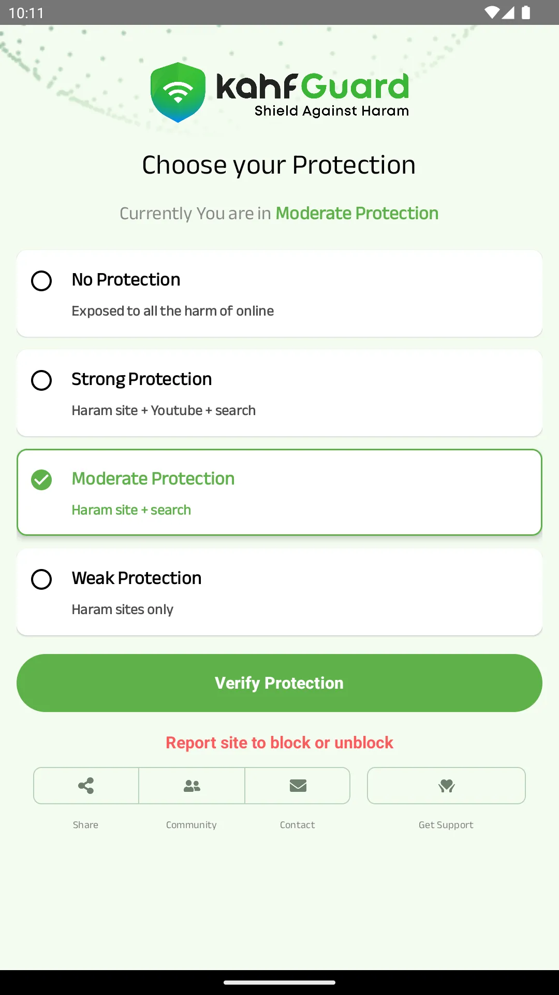Tap the Moderate Protection checkmark
This screenshot has height=995, width=559.
pos(42,480)
